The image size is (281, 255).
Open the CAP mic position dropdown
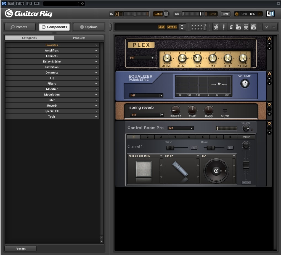tap(218, 156)
